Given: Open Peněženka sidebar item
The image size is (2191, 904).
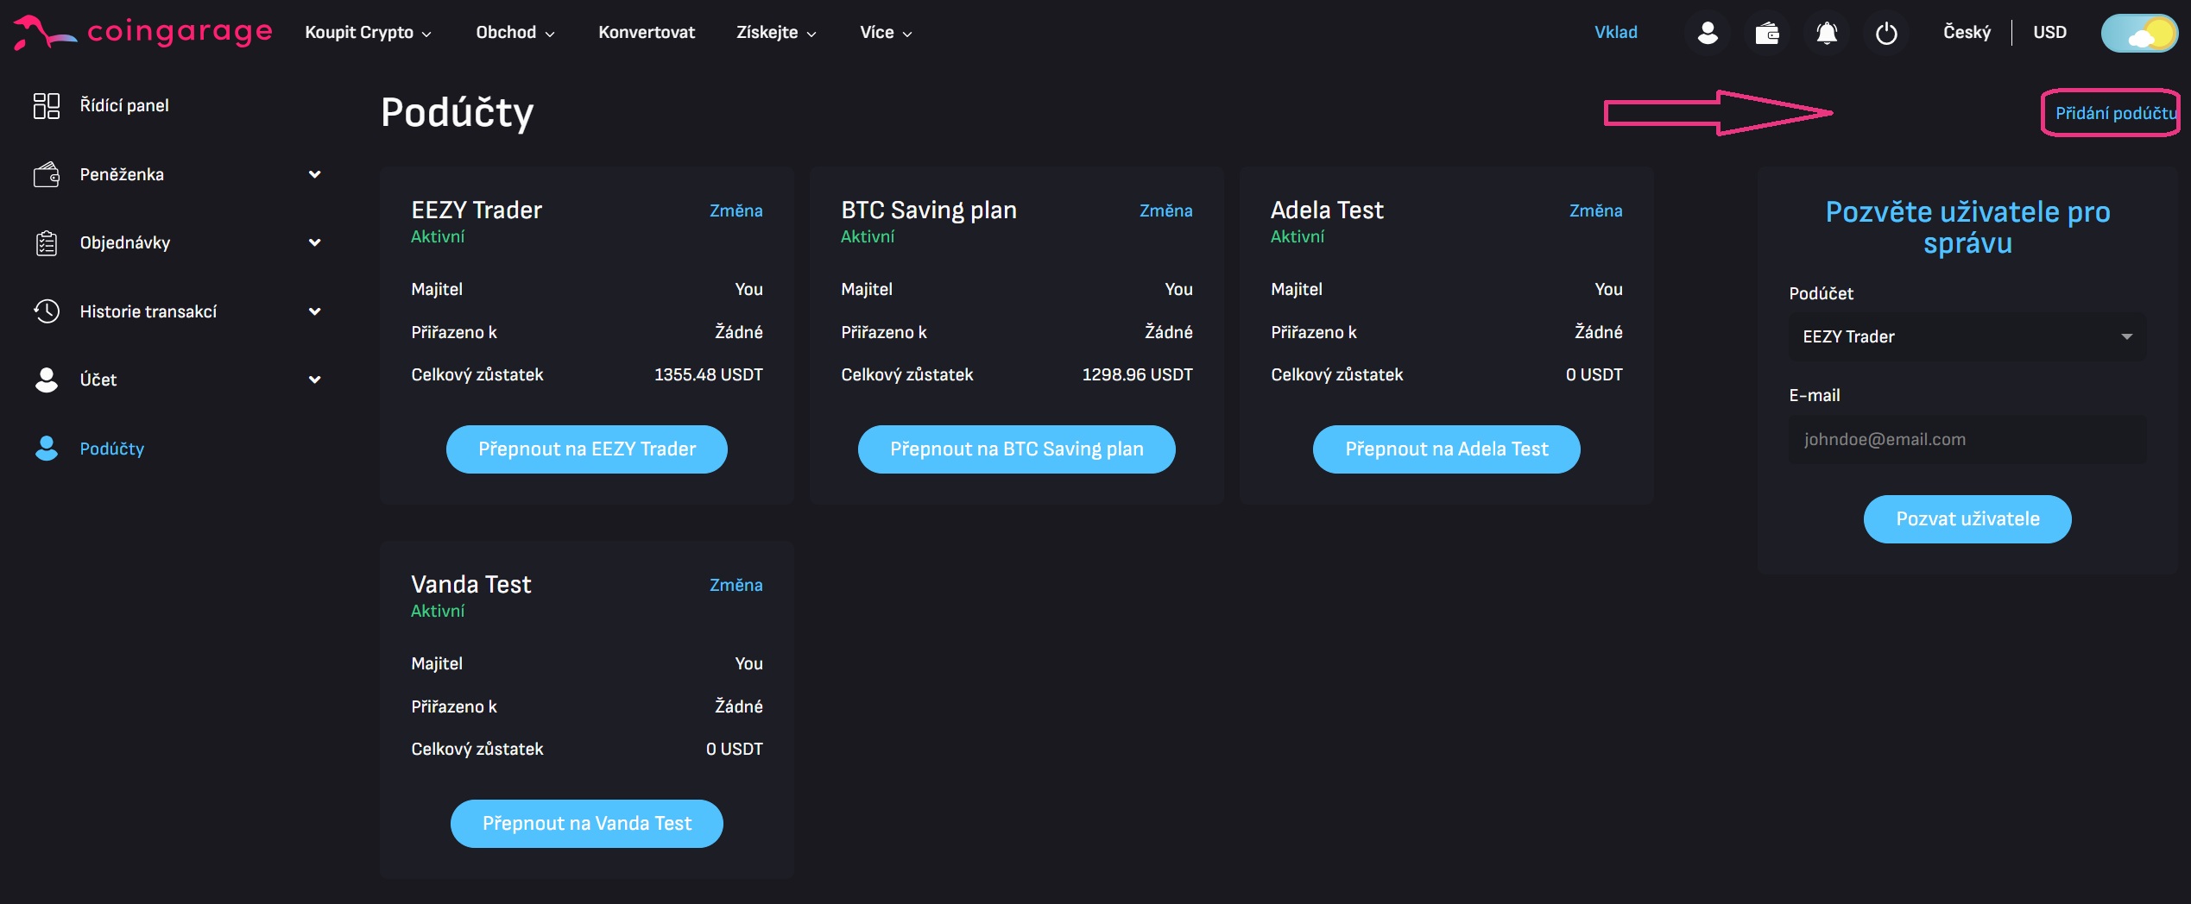Looking at the screenshot, I should click(x=122, y=174).
